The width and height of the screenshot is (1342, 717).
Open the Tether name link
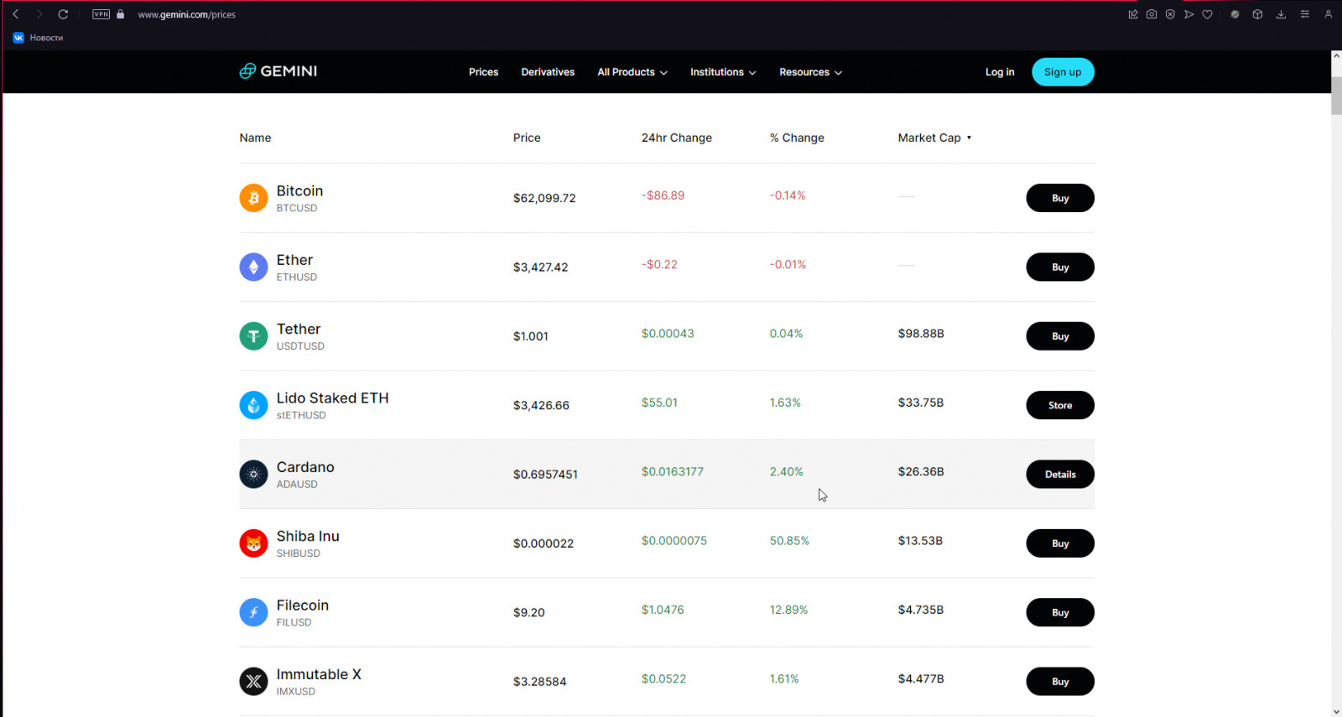(x=299, y=329)
